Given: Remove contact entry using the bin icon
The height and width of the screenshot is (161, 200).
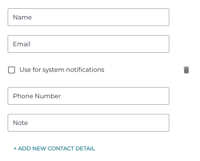Looking at the screenshot, I should tap(186, 70).
